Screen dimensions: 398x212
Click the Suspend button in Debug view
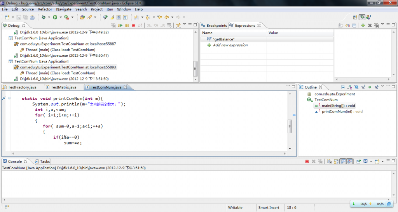coord(127,26)
